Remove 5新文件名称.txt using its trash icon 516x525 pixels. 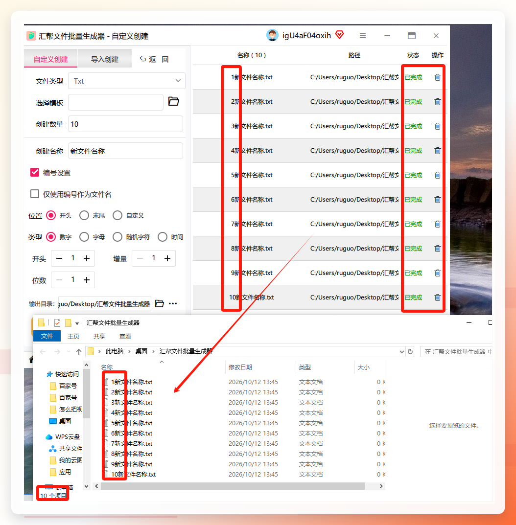click(x=438, y=175)
